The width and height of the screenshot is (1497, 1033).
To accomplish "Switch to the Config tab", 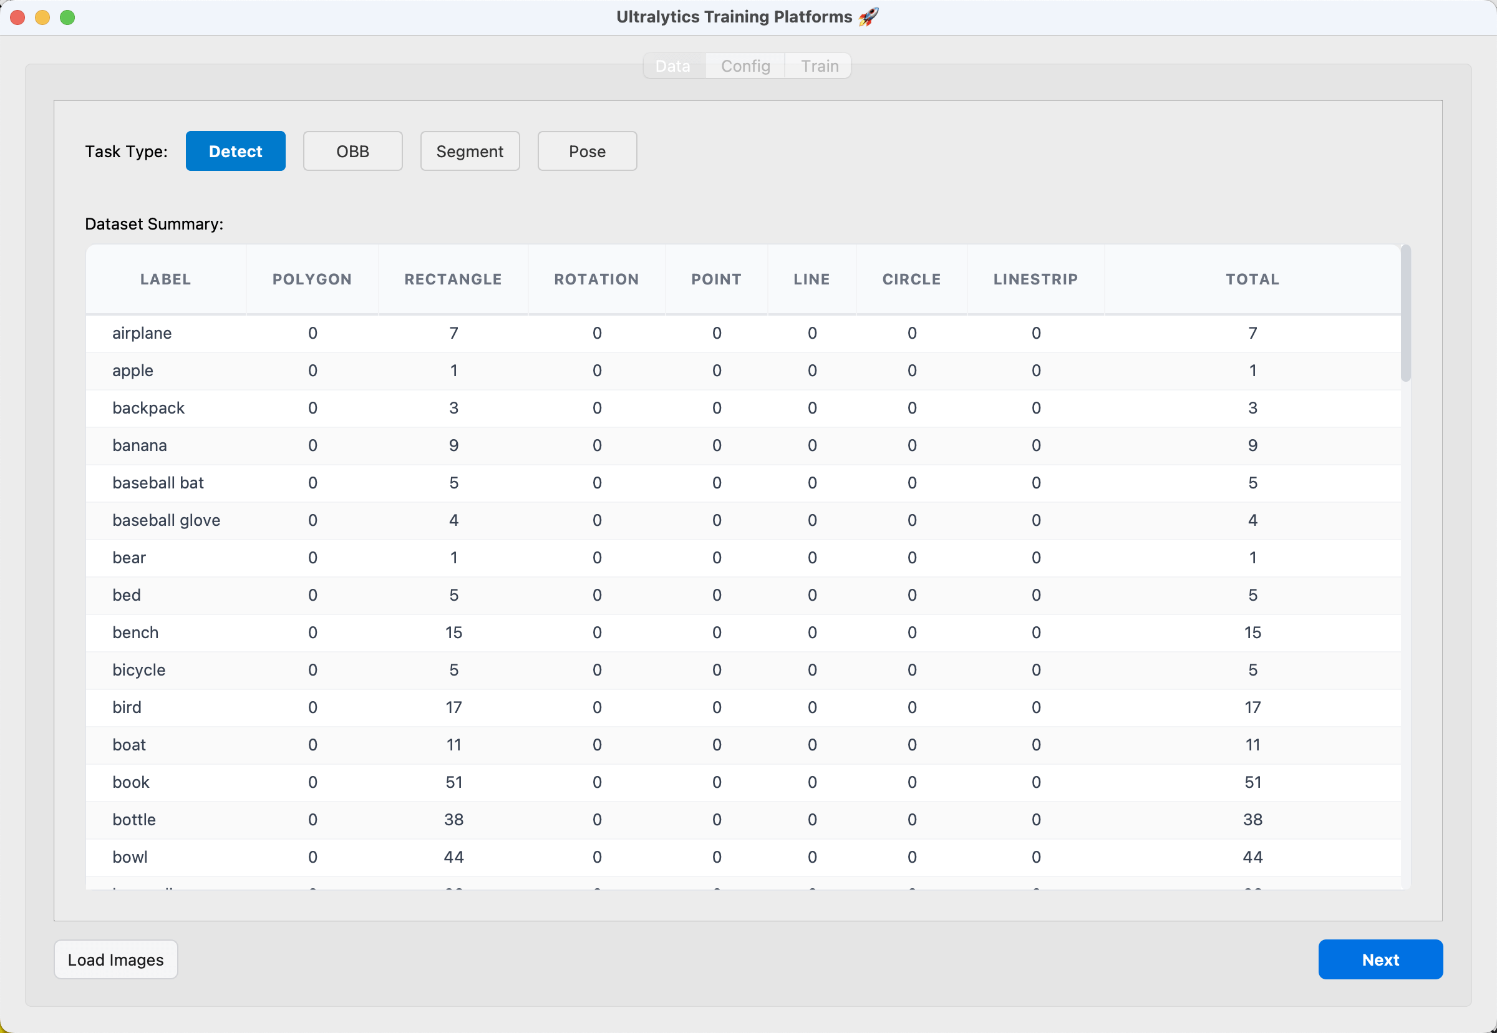I will click(745, 66).
